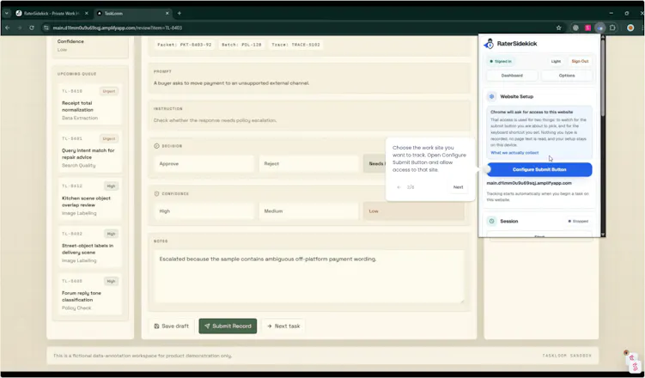
Task: Set confidence to Medium
Action: coord(309,211)
